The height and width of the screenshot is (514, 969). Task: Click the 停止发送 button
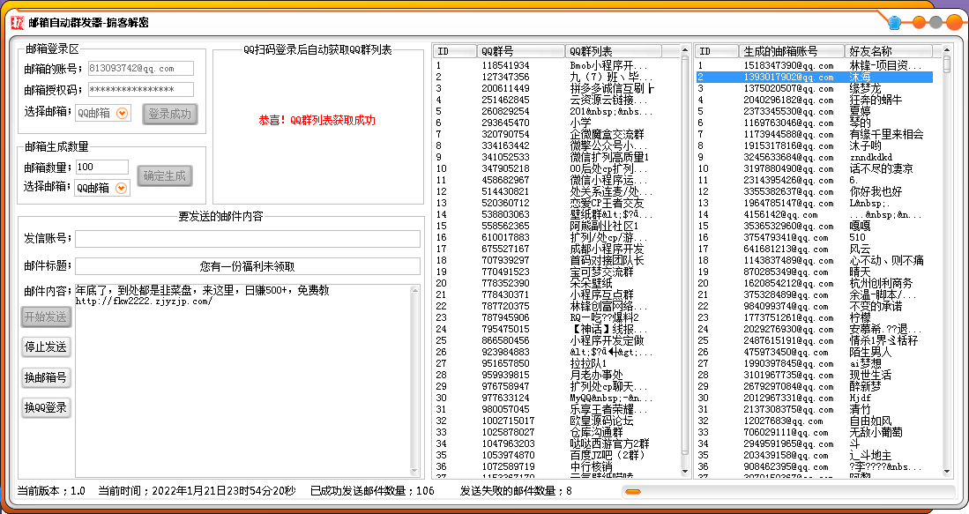point(46,346)
